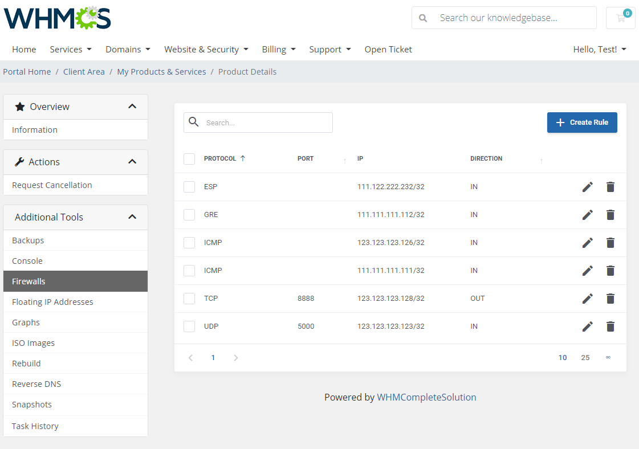Click the WHMCS logo
The height and width of the screenshot is (449, 639).
coord(58,18)
